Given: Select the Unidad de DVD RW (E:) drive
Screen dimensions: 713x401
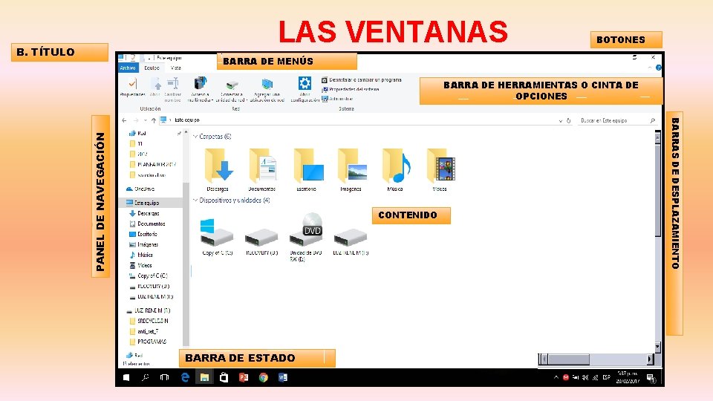Looking at the screenshot, I should pyautogui.click(x=306, y=238).
